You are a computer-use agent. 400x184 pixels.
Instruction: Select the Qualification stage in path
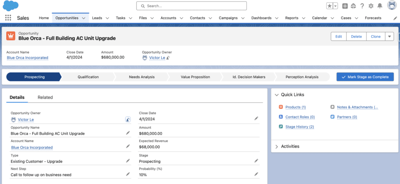[88, 77]
